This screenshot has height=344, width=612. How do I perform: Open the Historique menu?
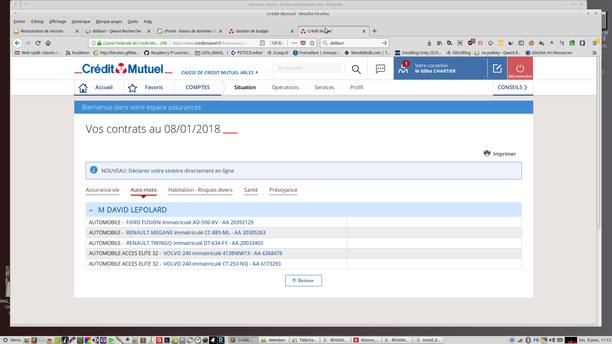(81, 22)
